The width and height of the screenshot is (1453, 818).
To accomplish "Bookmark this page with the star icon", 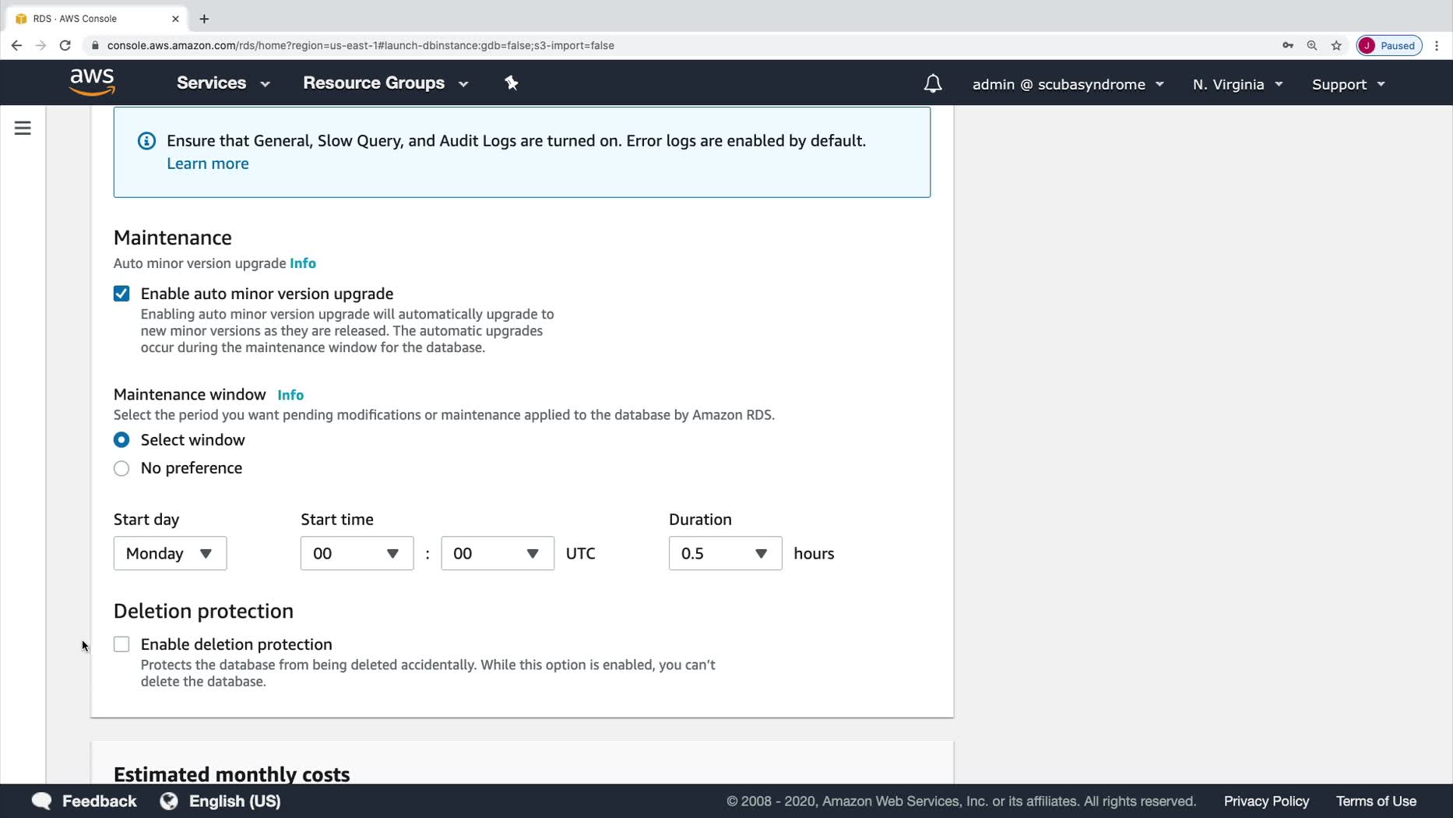I will point(1336,45).
